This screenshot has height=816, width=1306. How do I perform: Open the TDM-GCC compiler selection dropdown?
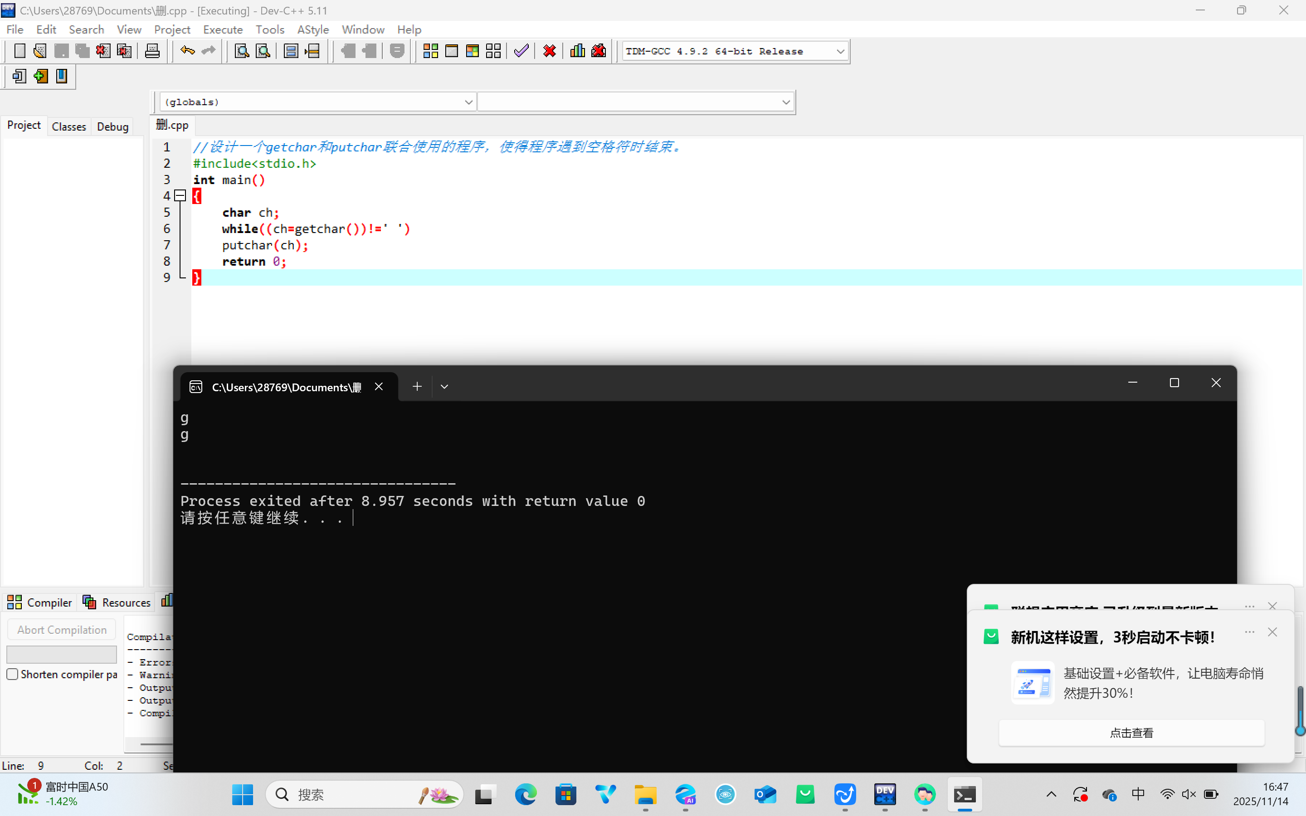(840, 51)
